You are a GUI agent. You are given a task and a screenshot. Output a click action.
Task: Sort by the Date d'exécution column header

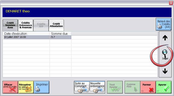pos(26,34)
